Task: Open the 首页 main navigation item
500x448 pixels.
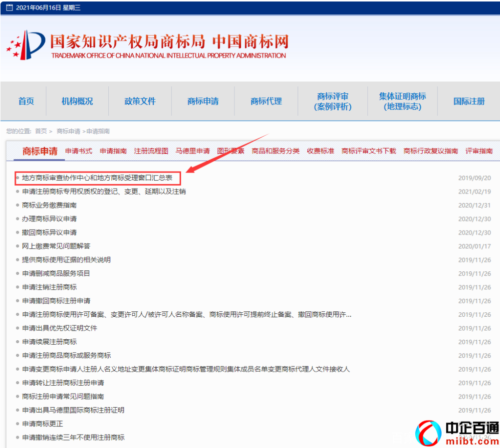Action: pos(26,101)
